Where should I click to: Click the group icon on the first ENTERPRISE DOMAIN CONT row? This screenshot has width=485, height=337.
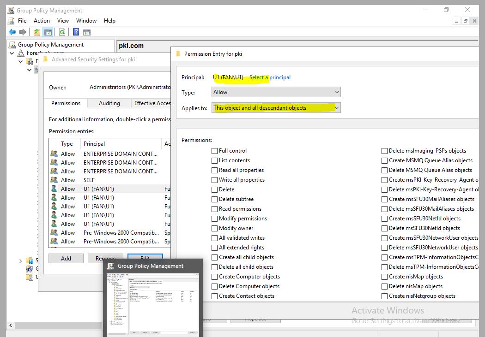click(54, 154)
